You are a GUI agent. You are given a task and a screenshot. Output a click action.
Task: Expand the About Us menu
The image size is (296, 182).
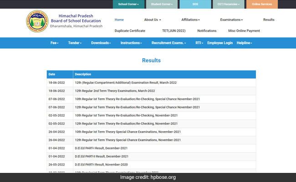tap(153, 20)
